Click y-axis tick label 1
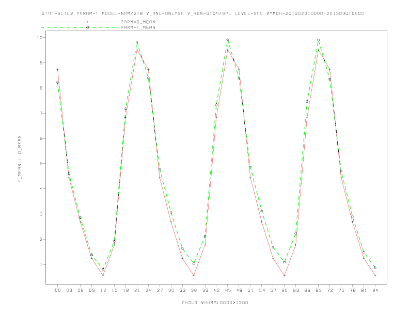Screen dimensions: 409x316 click(41, 264)
